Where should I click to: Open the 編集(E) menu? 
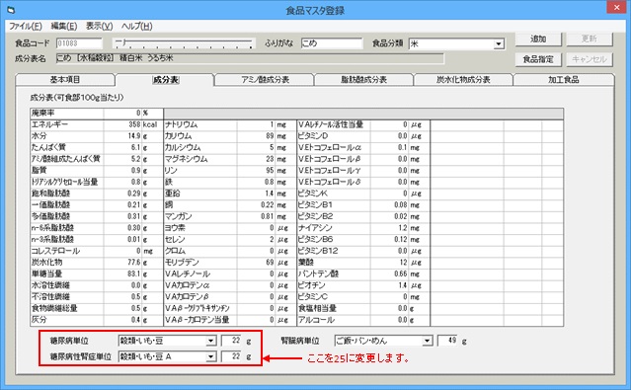click(x=64, y=26)
